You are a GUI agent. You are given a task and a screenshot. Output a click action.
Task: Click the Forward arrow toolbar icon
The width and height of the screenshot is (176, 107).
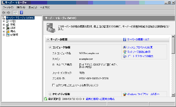click(x=8, y=13)
